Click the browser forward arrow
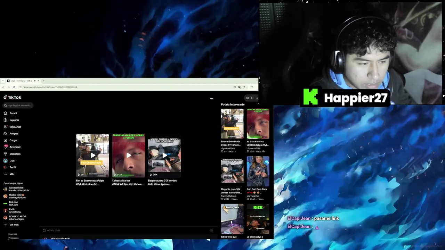The height and width of the screenshot is (250, 445). (8, 87)
